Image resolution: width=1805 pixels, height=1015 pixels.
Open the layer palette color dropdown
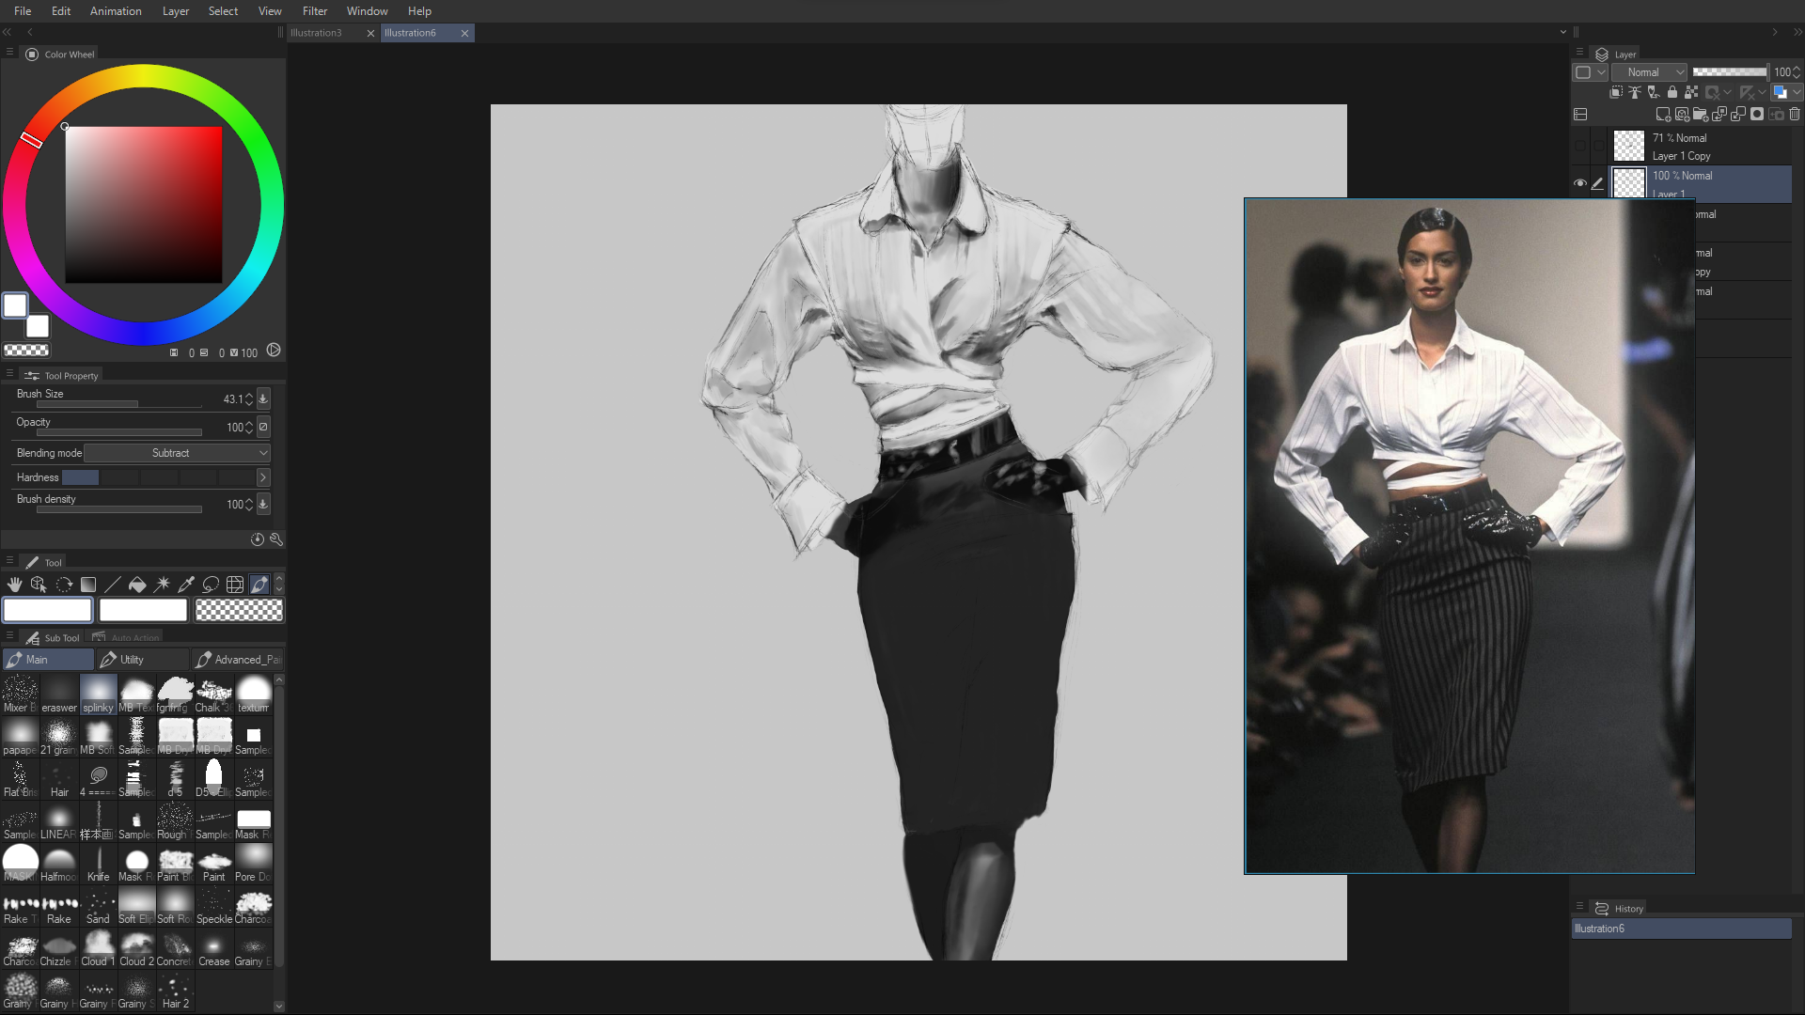tap(1592, 72)
